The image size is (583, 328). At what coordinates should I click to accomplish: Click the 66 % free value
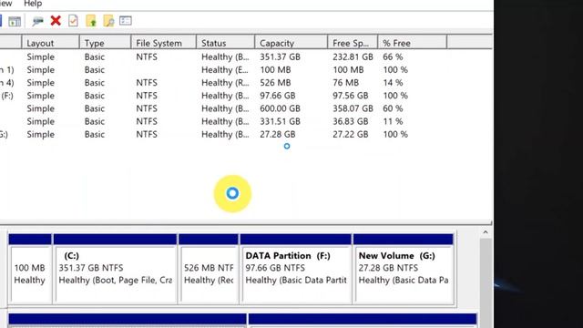[393, 56]
